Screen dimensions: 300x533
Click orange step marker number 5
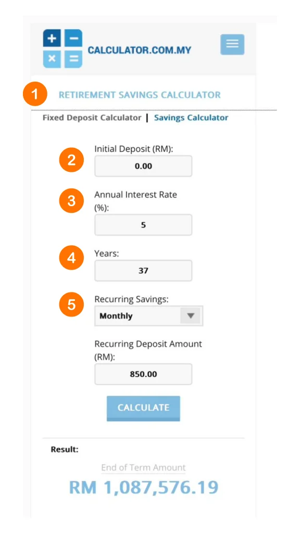71,304
